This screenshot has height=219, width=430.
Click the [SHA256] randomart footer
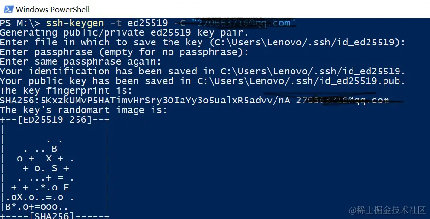pyautogui.click(x=54, y=216)
